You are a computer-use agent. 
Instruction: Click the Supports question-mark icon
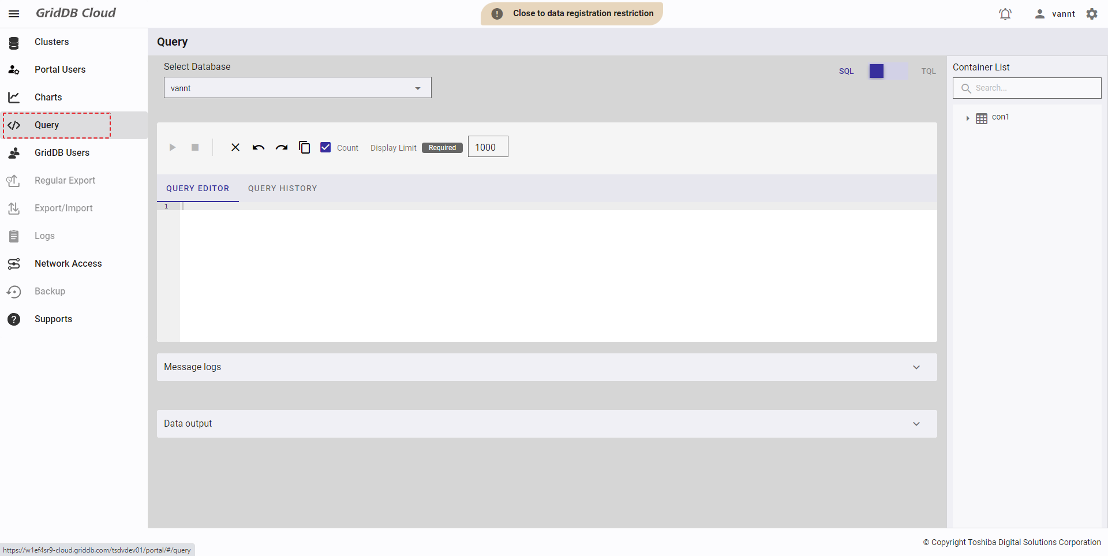pyautogui.click(x=14, y=319)
